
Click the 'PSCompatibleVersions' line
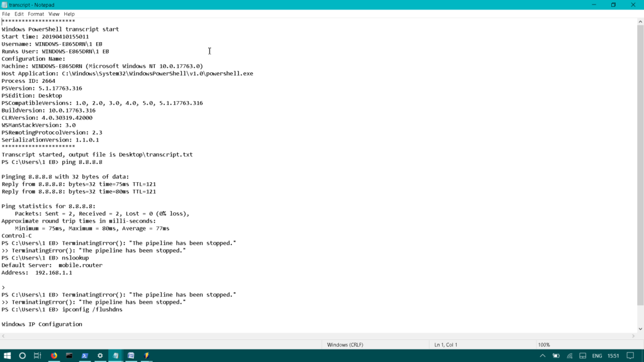(102, 103)
